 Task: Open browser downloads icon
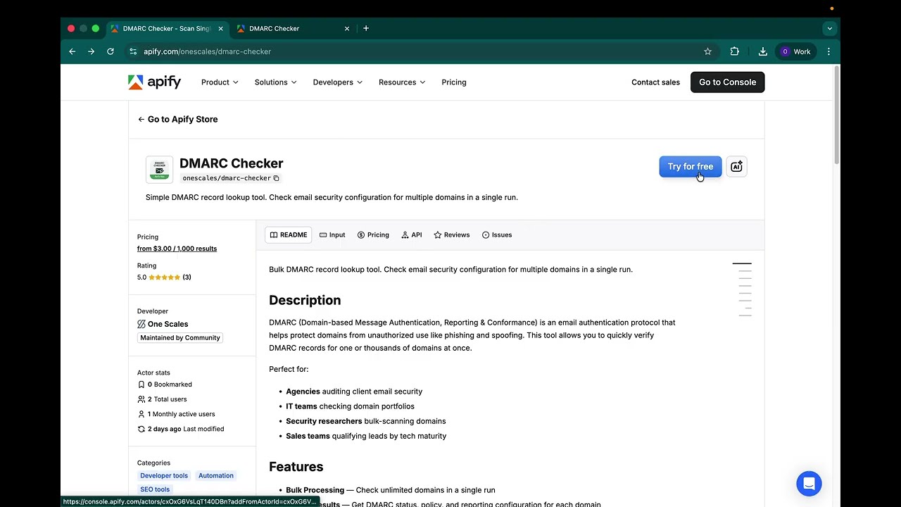click(762, 51)
